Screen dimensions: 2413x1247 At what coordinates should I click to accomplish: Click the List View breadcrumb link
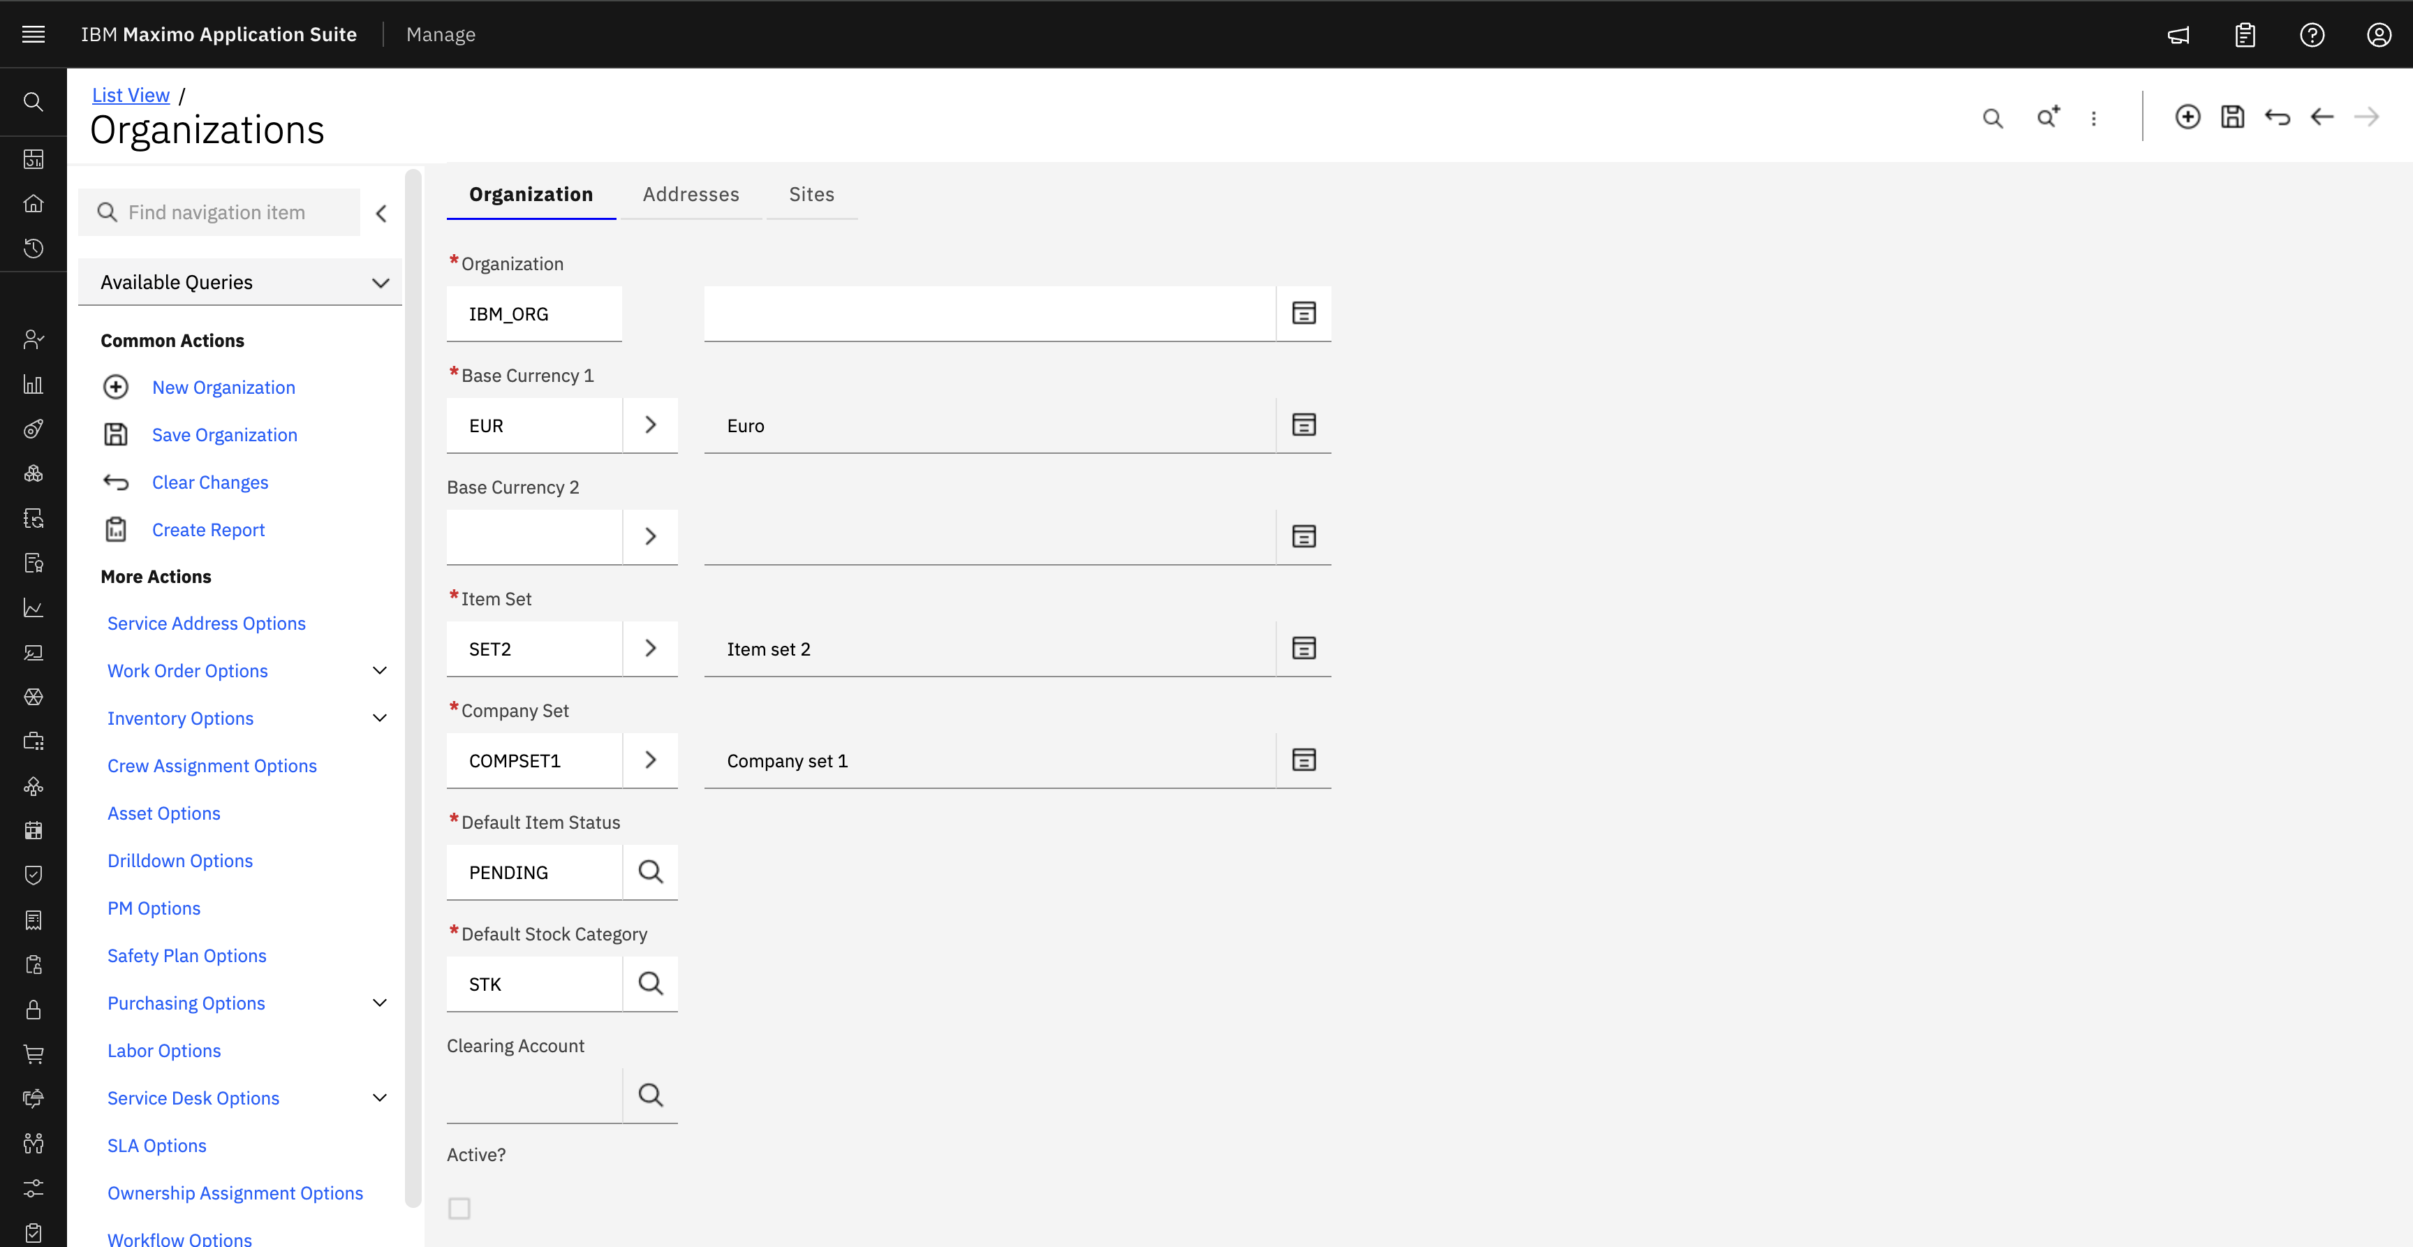[131, 95]
